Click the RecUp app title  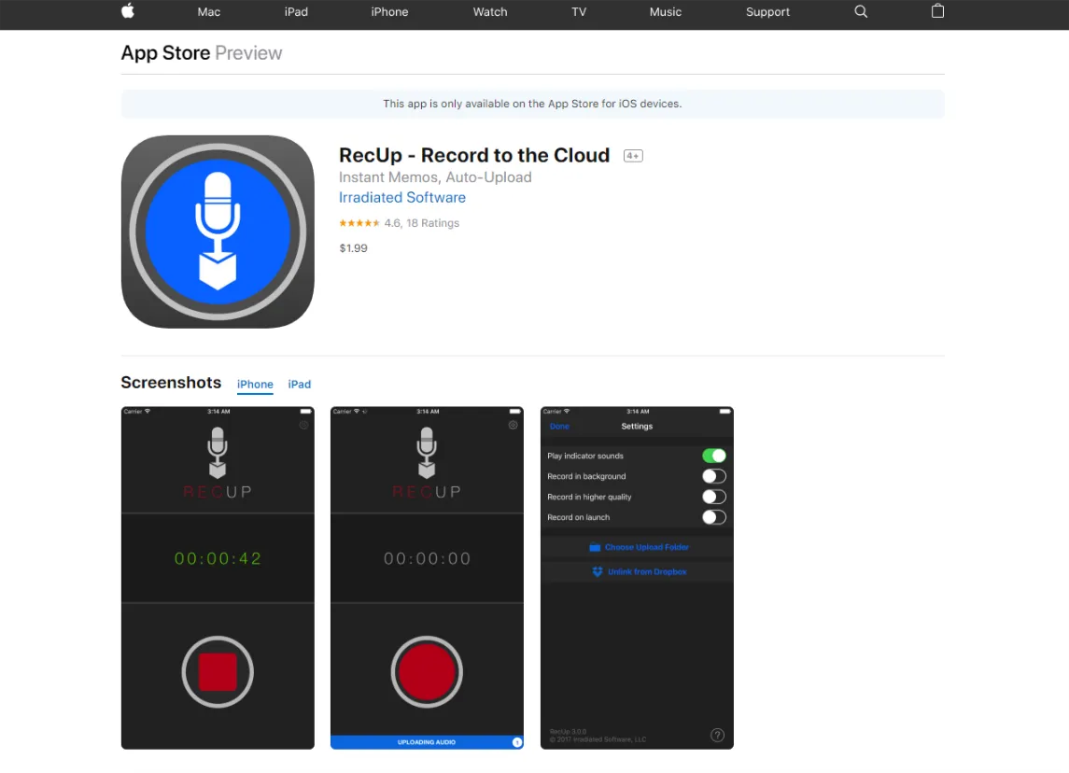click(474, 155)
